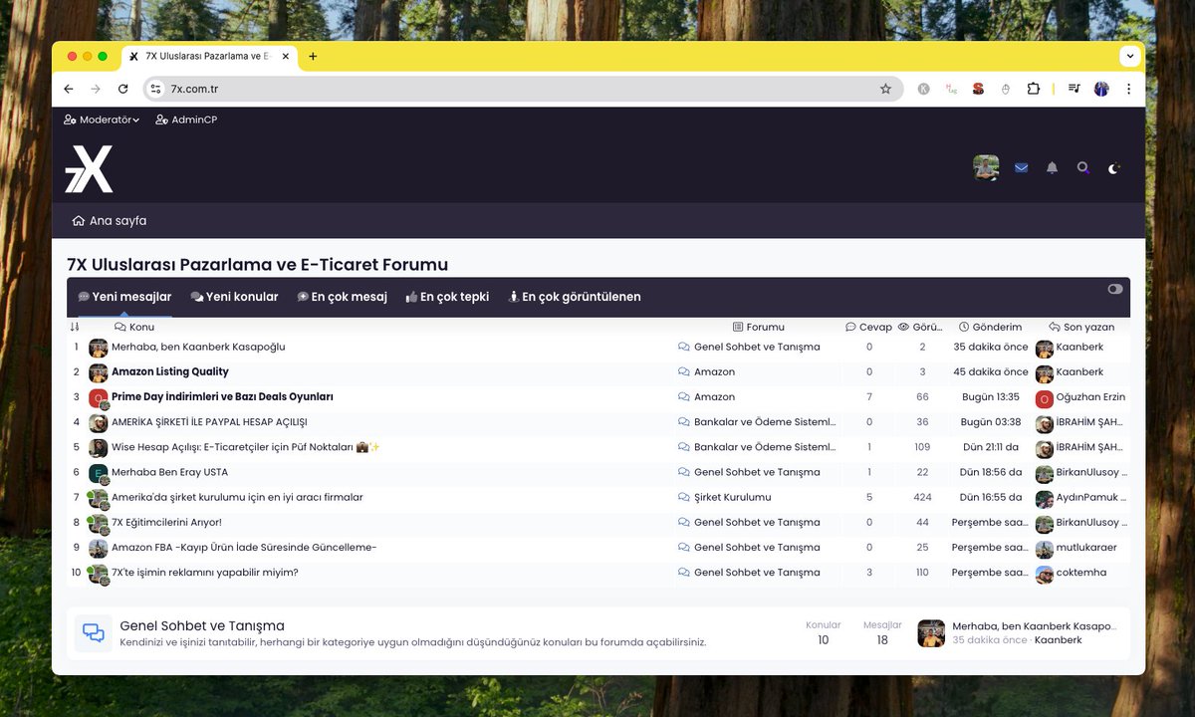Image resolution: width=1195 pixels, height=717 pixels.
Task: Open the notifications bell
Action: pos(1052,168)
